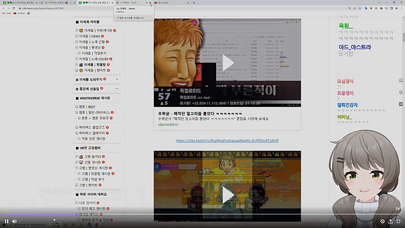The image size is (405, 228).
Task: Open the 고멤 놀이터 board
Action: (x=93, y=157)
